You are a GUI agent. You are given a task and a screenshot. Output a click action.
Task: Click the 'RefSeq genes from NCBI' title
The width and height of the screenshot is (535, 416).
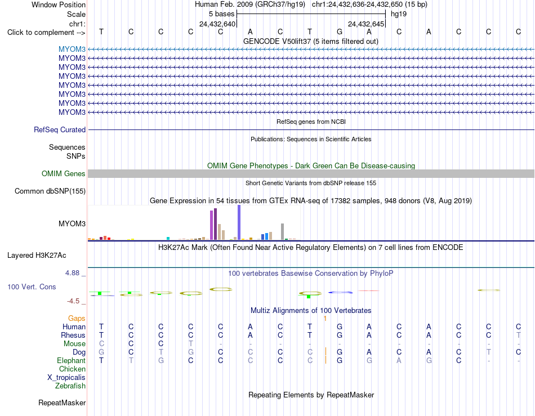tap(311, 122)
